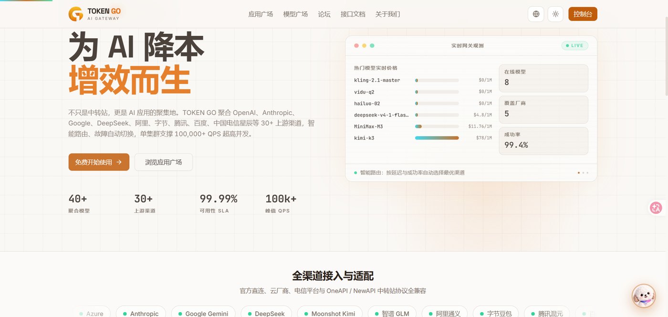Image resolution: width=668 pixels, height=317 pixels.
Task: Go to 模型广场 menu item
Action: click(295, 14)
